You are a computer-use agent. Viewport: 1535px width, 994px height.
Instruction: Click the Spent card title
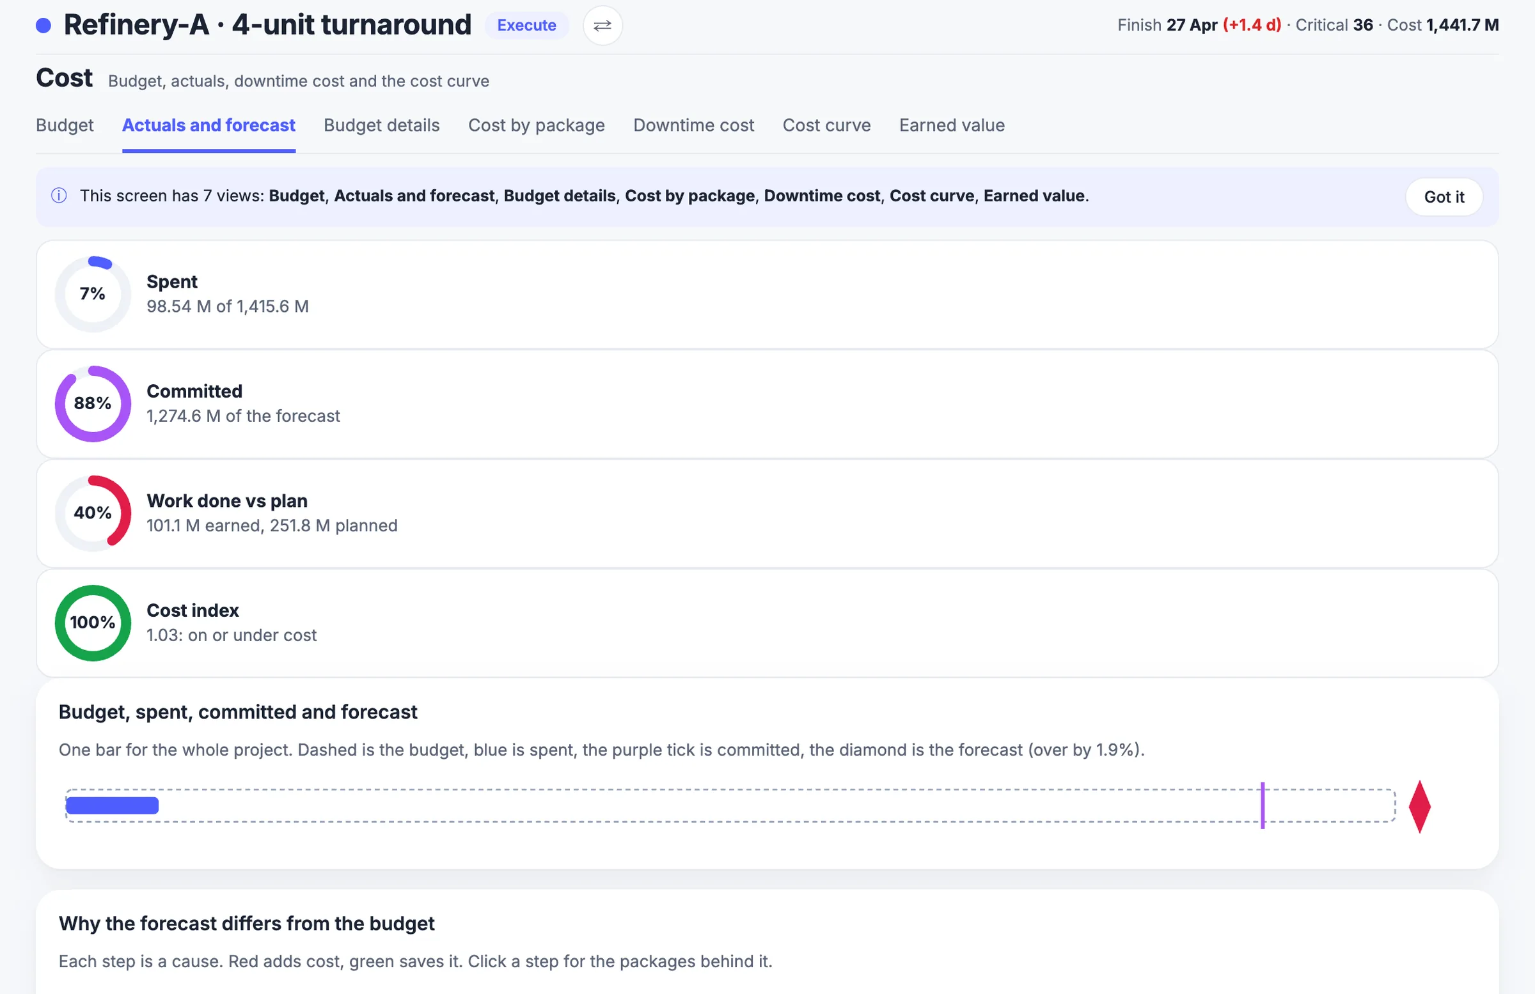[172, 282]
